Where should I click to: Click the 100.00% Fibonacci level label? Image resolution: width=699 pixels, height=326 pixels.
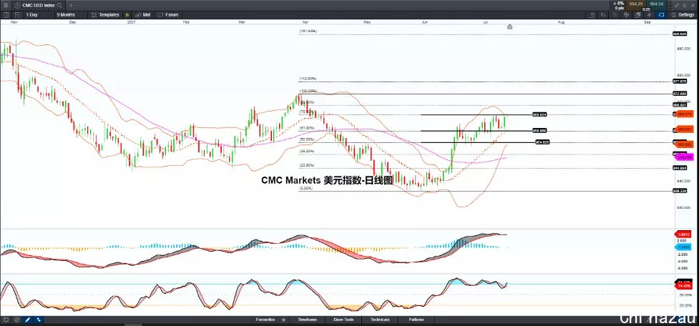click(308, 91)
